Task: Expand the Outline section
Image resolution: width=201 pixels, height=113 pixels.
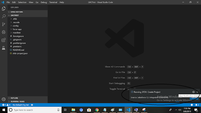Action: [x=28, y=98]
